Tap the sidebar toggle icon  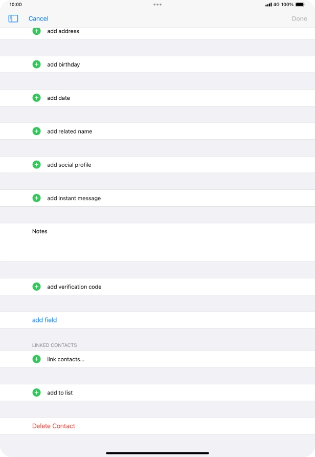[13, 18]
